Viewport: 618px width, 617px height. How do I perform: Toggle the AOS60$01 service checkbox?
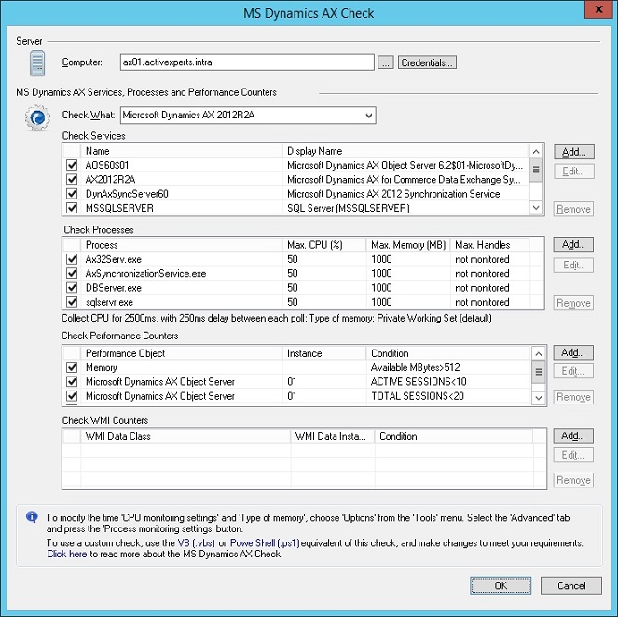[72, 165]
